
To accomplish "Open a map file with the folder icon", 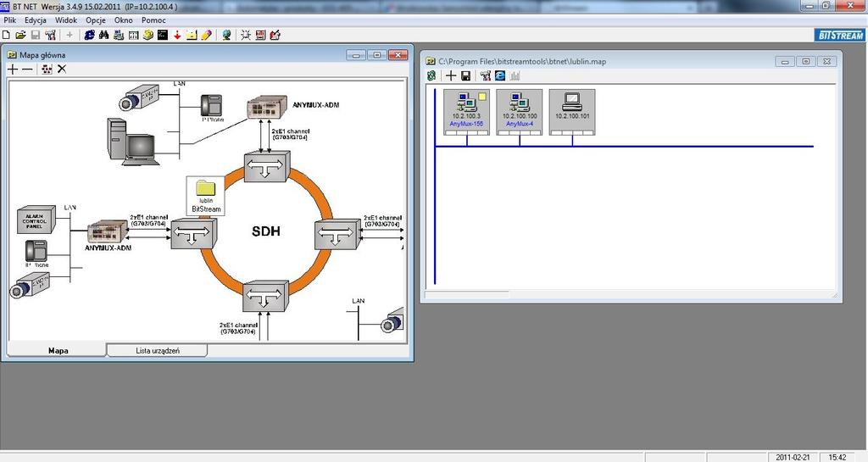I will [x=20, y=35].
